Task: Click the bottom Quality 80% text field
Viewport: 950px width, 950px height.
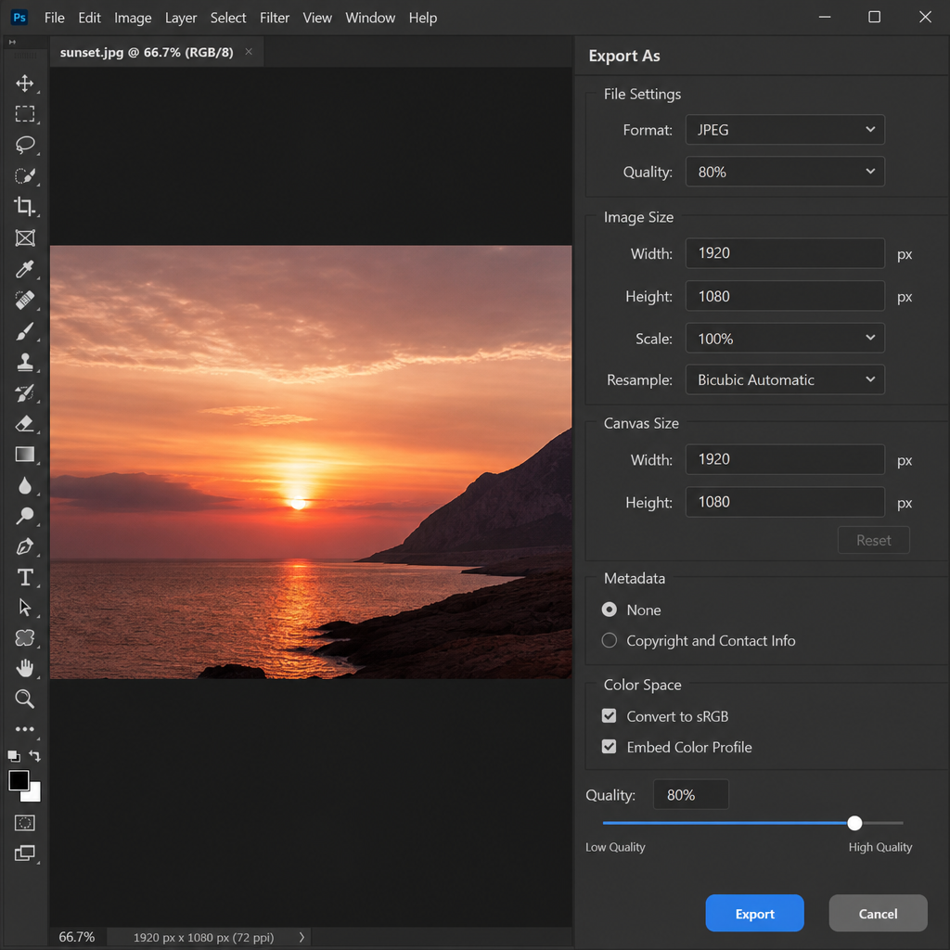Action: (690, 794)
